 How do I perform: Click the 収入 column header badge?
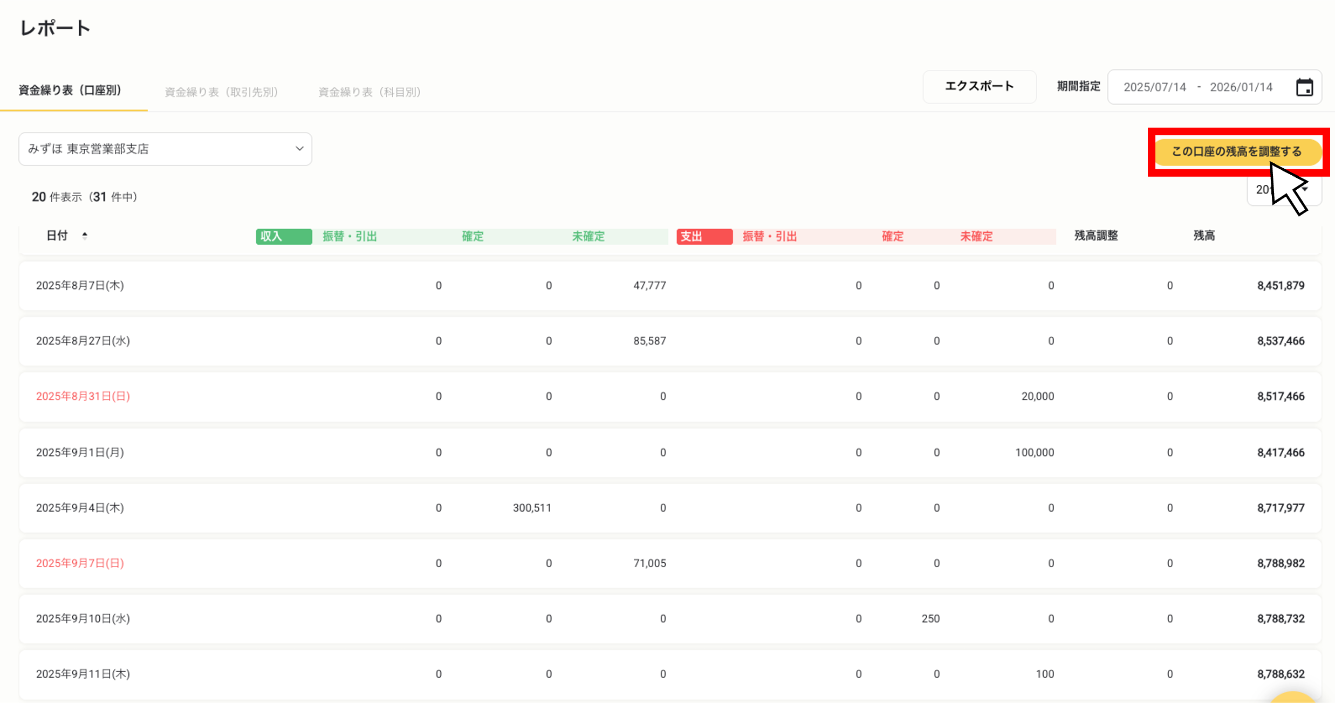coord(283,236)
